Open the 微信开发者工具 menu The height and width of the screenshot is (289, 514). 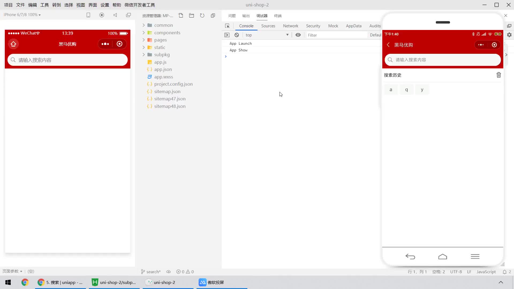click(140, 5)
